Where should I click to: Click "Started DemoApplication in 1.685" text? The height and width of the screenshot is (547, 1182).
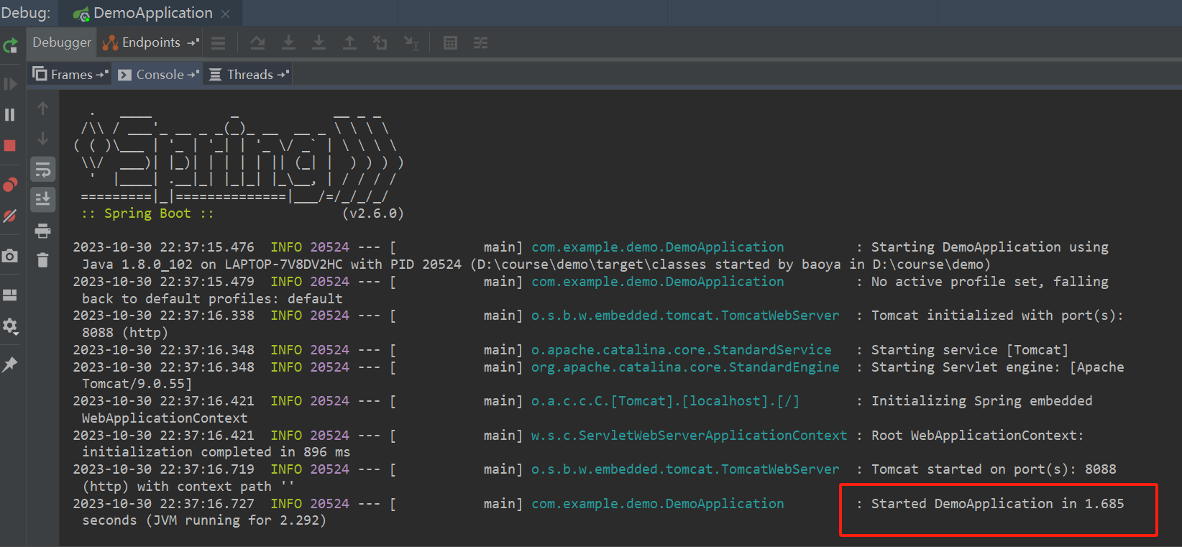997,504
